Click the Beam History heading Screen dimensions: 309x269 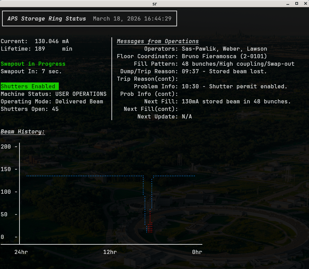[x=23, y=132]
